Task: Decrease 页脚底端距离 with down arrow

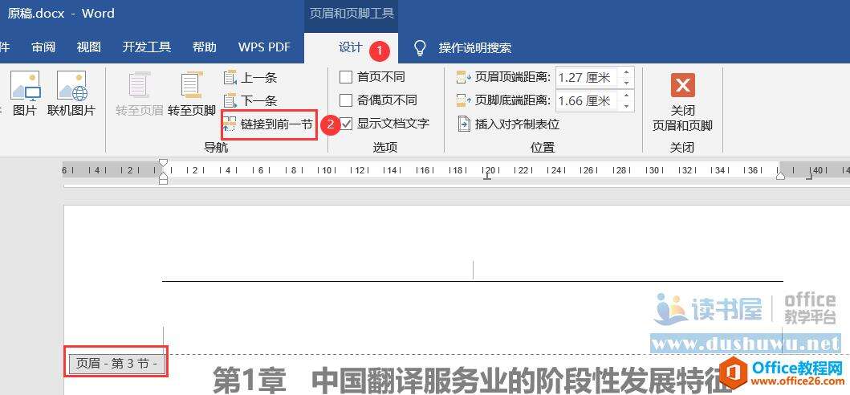Action: click(627, 106)
